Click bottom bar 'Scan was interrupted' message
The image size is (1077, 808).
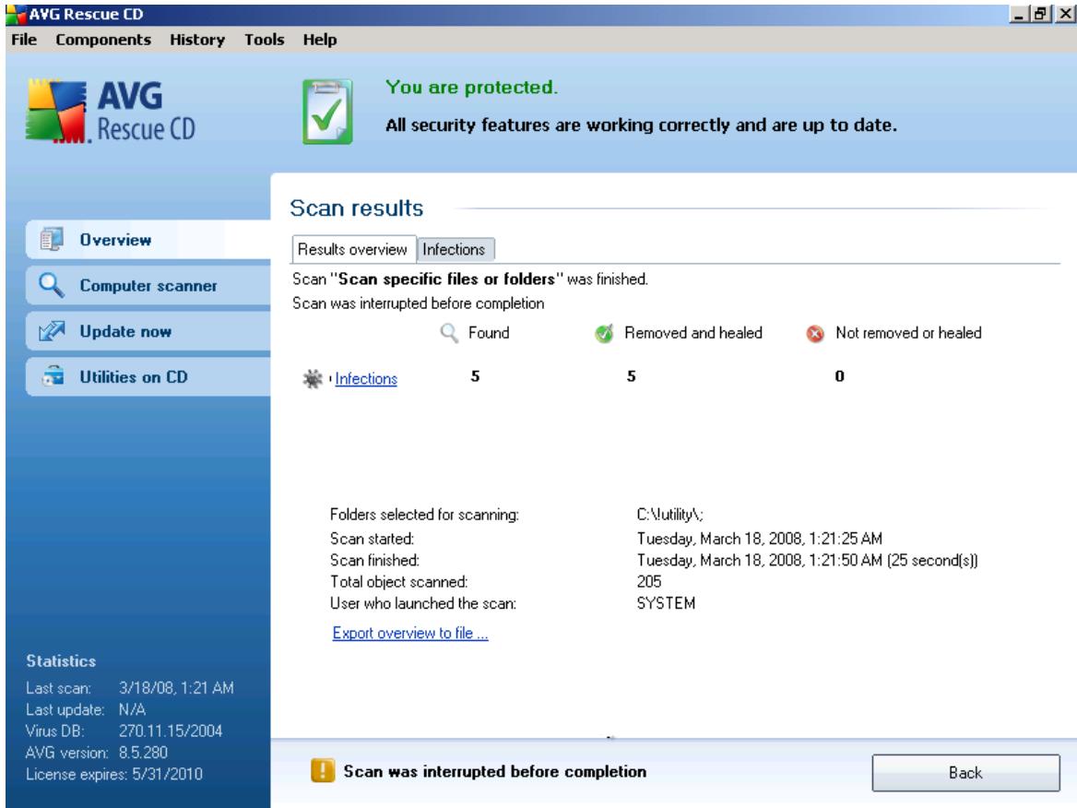coord(495,772)
